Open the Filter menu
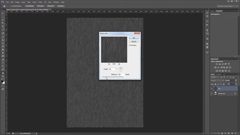This screenshot has height=135, width=240. (40, 2)
